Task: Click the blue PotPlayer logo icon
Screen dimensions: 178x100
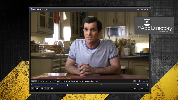Action: (x=31, y=9)
